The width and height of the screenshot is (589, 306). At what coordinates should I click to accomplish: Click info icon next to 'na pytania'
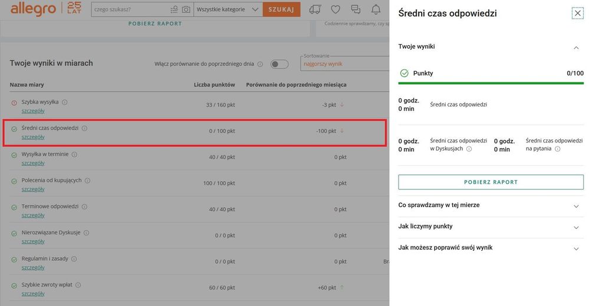pyautogui.click(x=558, y=149)
